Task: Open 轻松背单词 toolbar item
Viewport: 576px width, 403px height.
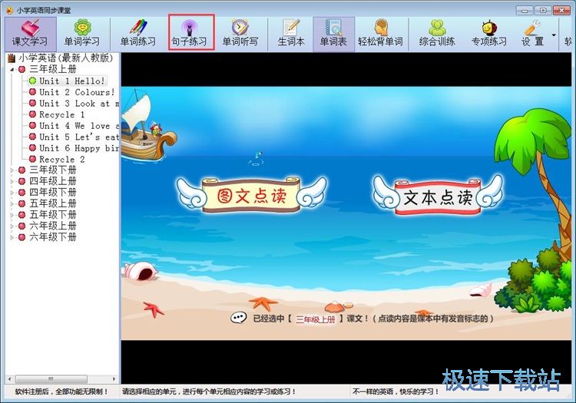Action: click(x=379, y=34)
